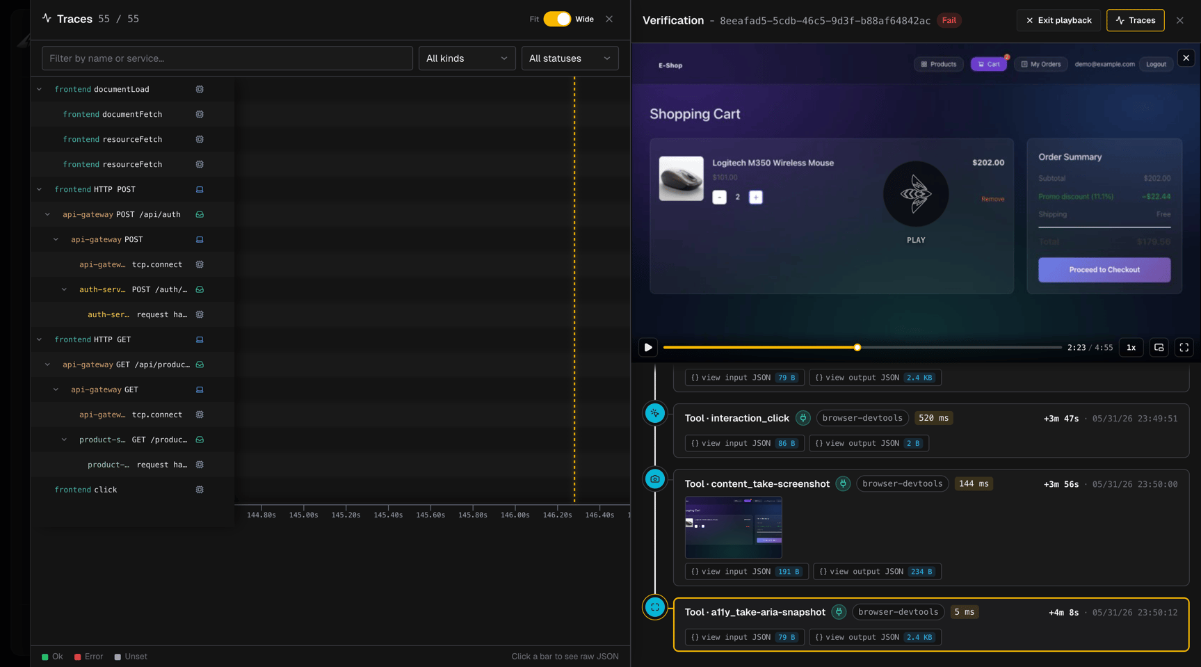This screenshot has width=1201, height=667.
Task: Click the Traces button in Verification header
Action: (x=1135, y=20)
